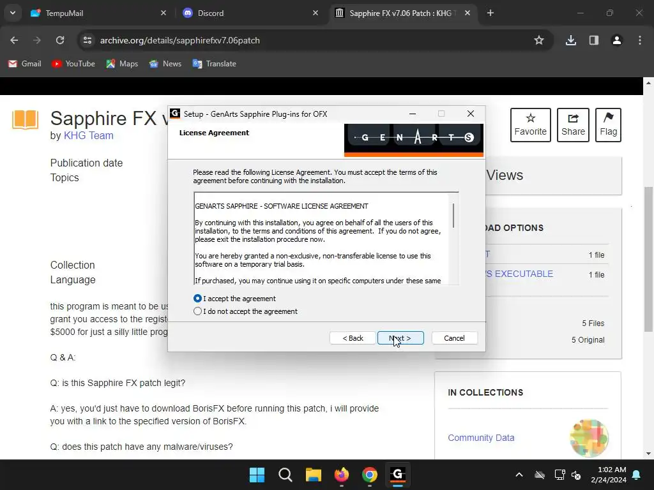Open File Explorer from the taskbar

313,475
